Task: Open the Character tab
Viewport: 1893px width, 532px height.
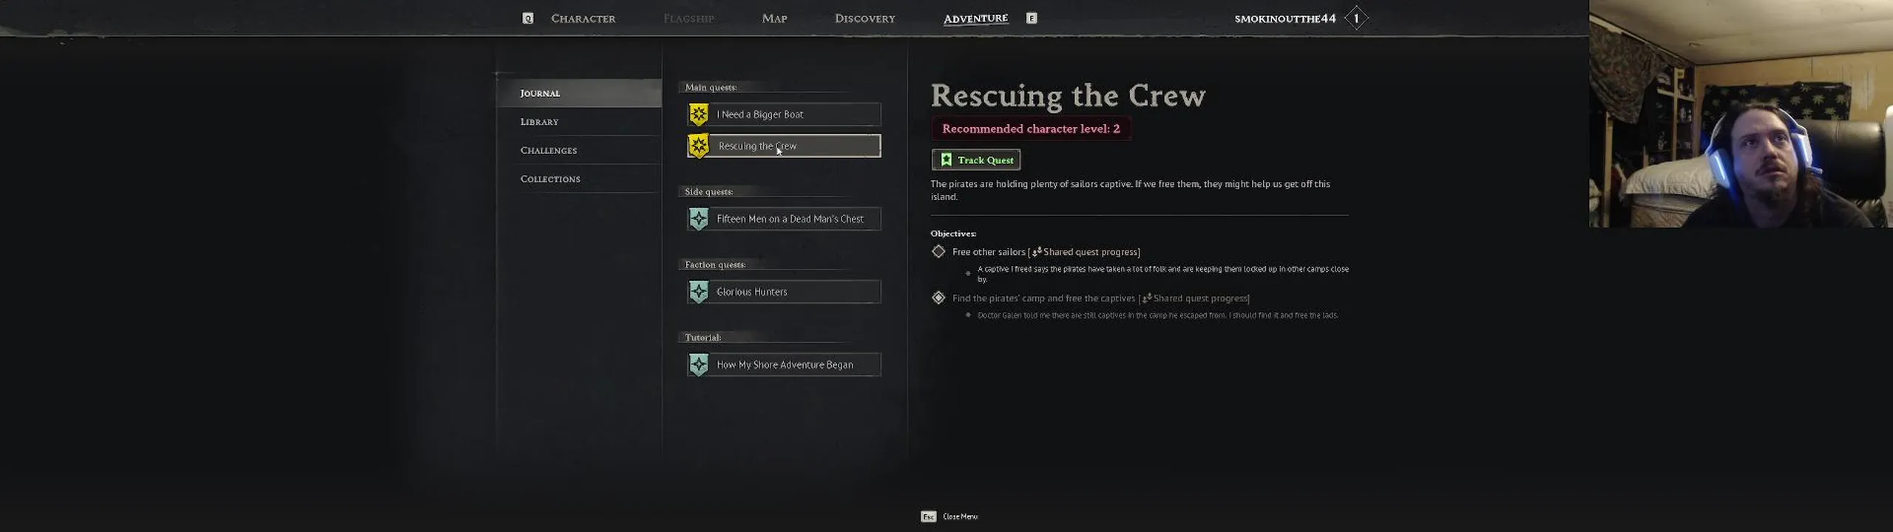Action: tap(583, 18)
